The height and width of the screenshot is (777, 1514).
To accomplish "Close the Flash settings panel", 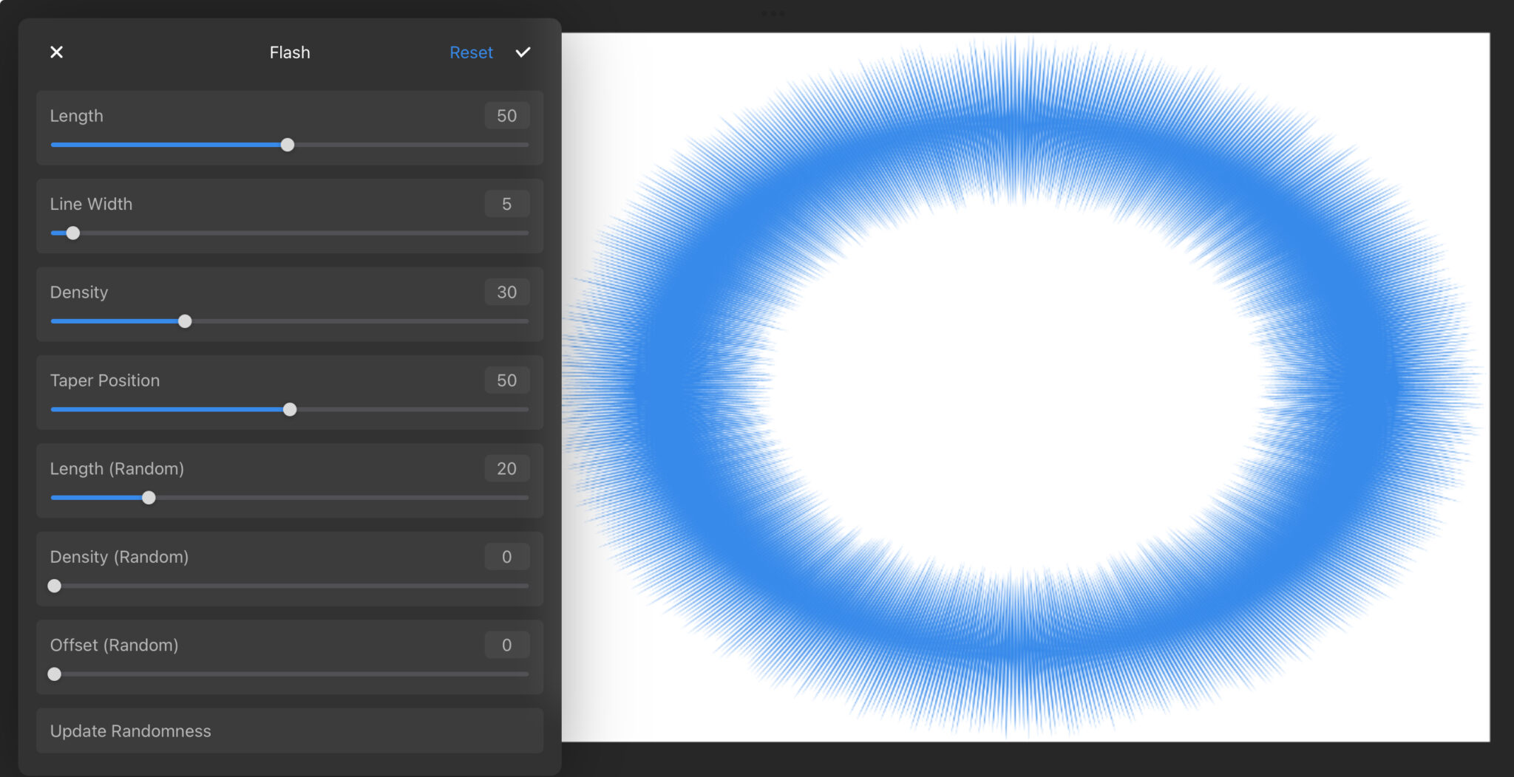I will 56,52.
